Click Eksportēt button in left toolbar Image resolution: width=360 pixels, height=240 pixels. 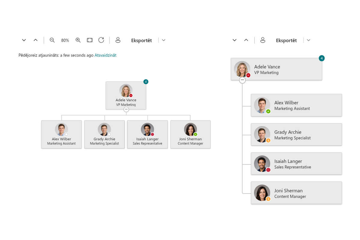click(x=142, y=40)
